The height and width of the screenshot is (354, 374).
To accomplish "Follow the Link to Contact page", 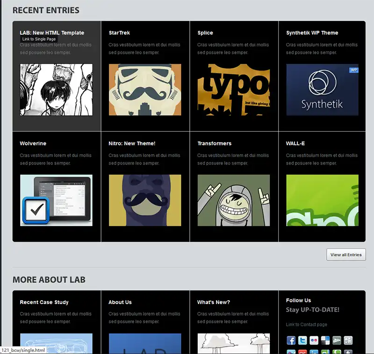I will click(307, 325).
